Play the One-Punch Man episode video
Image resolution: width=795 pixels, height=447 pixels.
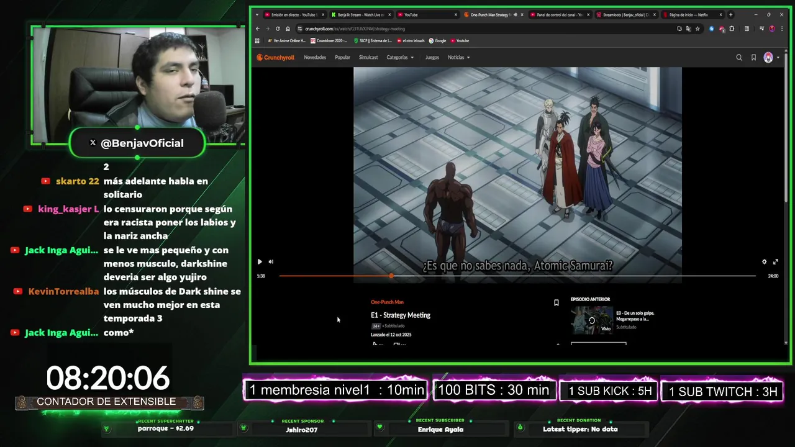pos(260,261)
